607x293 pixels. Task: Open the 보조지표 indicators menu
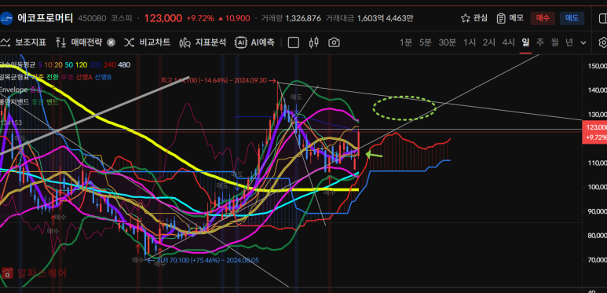(24, 42)
